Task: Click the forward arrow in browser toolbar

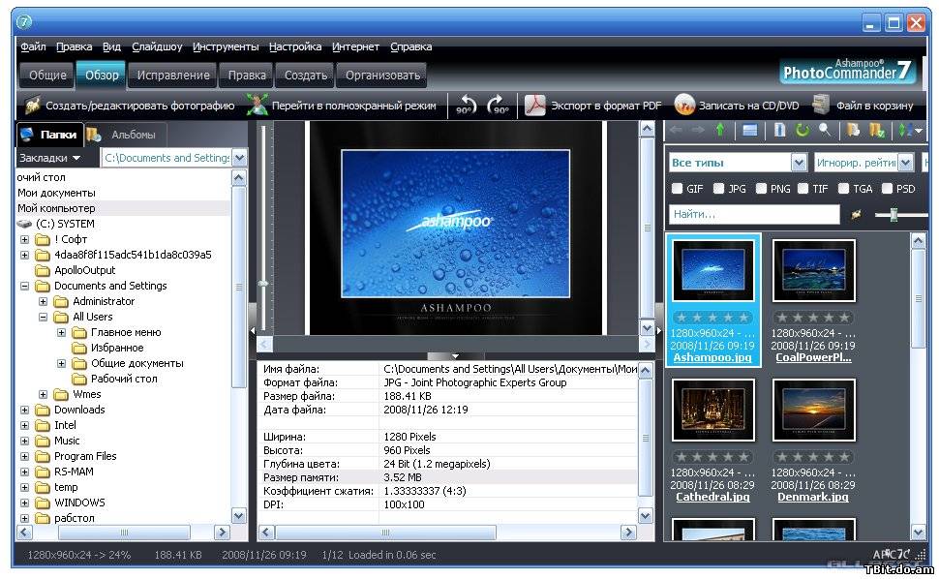Action: click(x=698, y=131)
